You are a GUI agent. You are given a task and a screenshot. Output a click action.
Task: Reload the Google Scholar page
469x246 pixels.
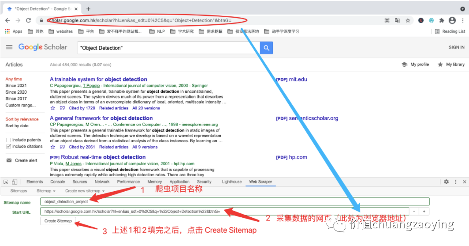pos(28,20)
